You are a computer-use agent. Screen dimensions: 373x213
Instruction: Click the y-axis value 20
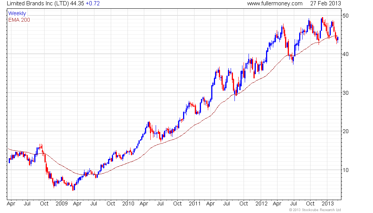pos(346,132)
